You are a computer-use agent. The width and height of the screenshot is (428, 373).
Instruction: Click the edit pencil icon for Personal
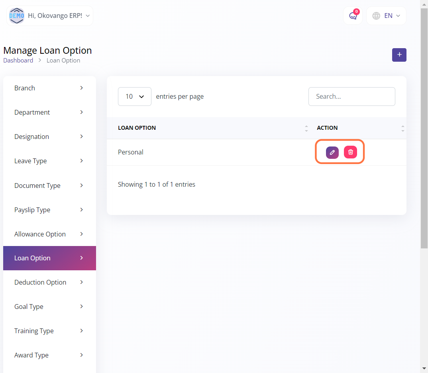click(332, 152)
